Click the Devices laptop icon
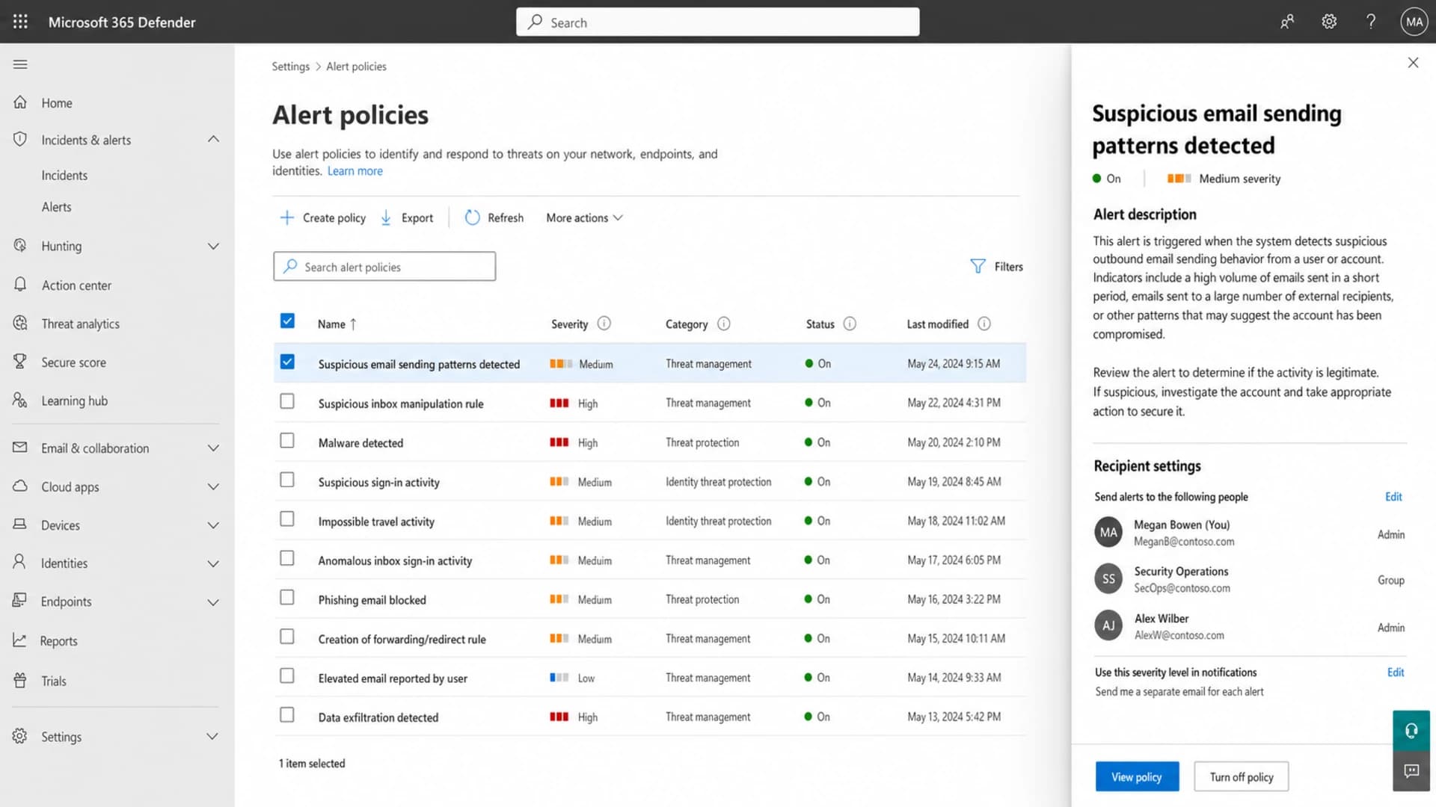 (x=20, y=525)
